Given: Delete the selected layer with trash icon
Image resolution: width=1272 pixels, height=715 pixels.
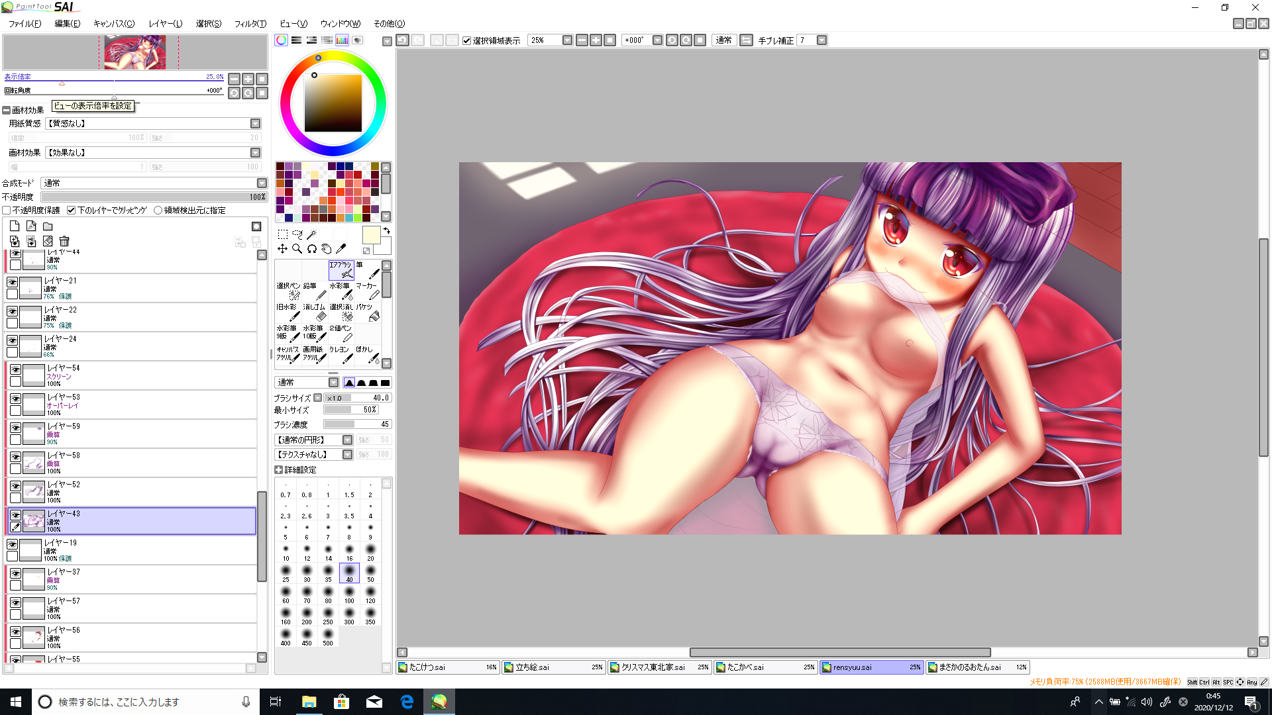Looking at the screenshot, I should tap(64, 242).
